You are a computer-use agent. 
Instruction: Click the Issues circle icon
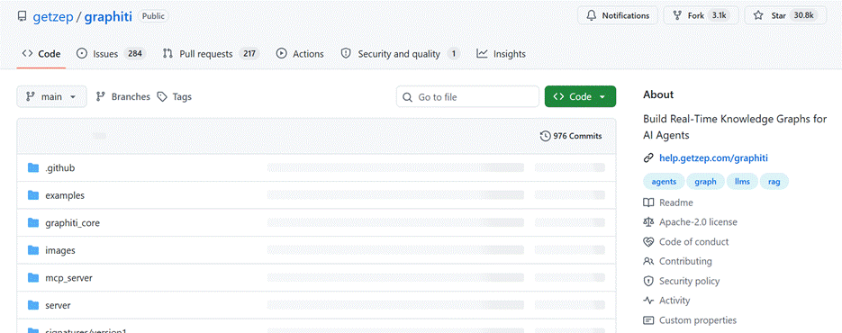pos(82,54)
